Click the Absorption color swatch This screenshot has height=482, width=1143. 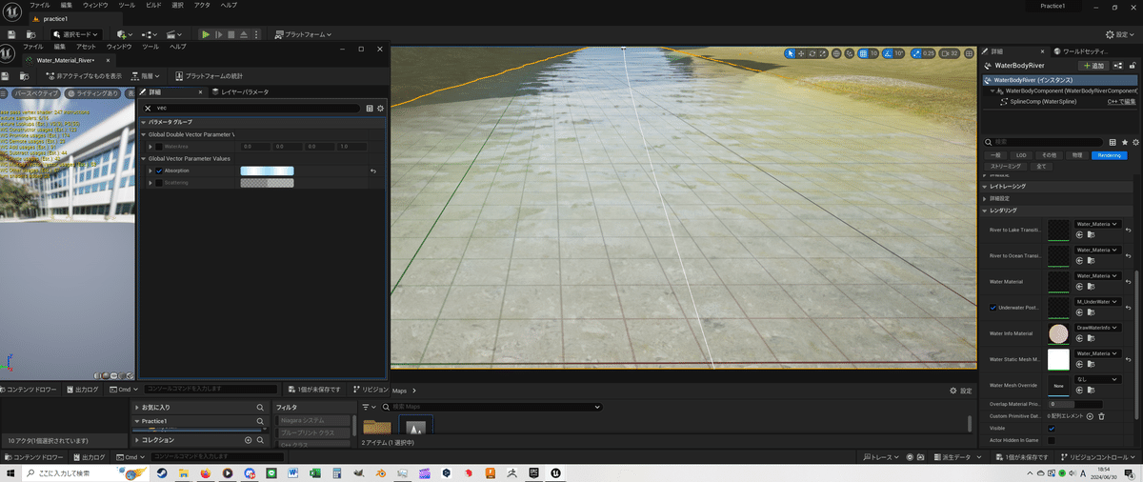click(x=267, y=171)
